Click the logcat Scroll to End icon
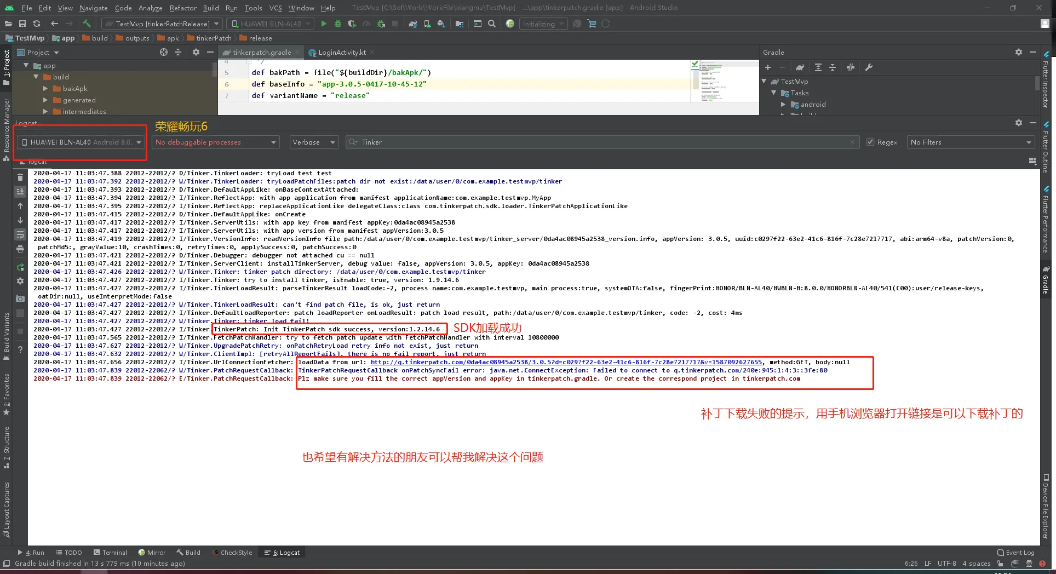Screen dimensions: 1056x574 pos(20,191)
